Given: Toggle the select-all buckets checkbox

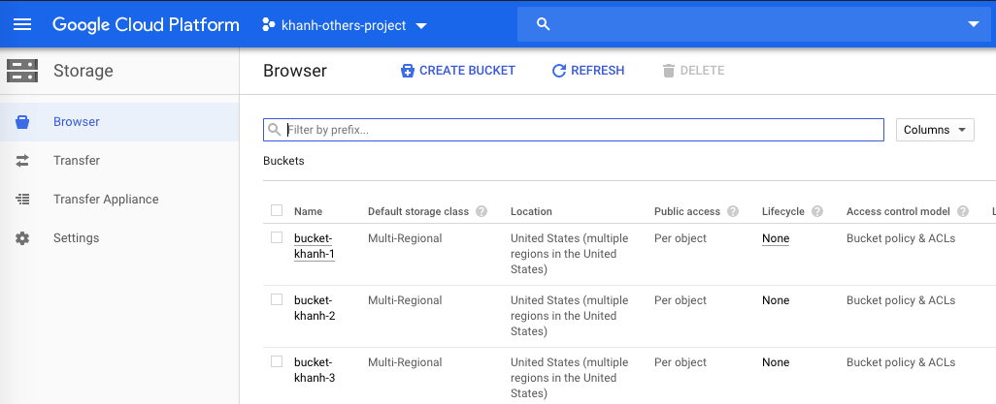Looking at the screenshot, I should tap(277, 211).
